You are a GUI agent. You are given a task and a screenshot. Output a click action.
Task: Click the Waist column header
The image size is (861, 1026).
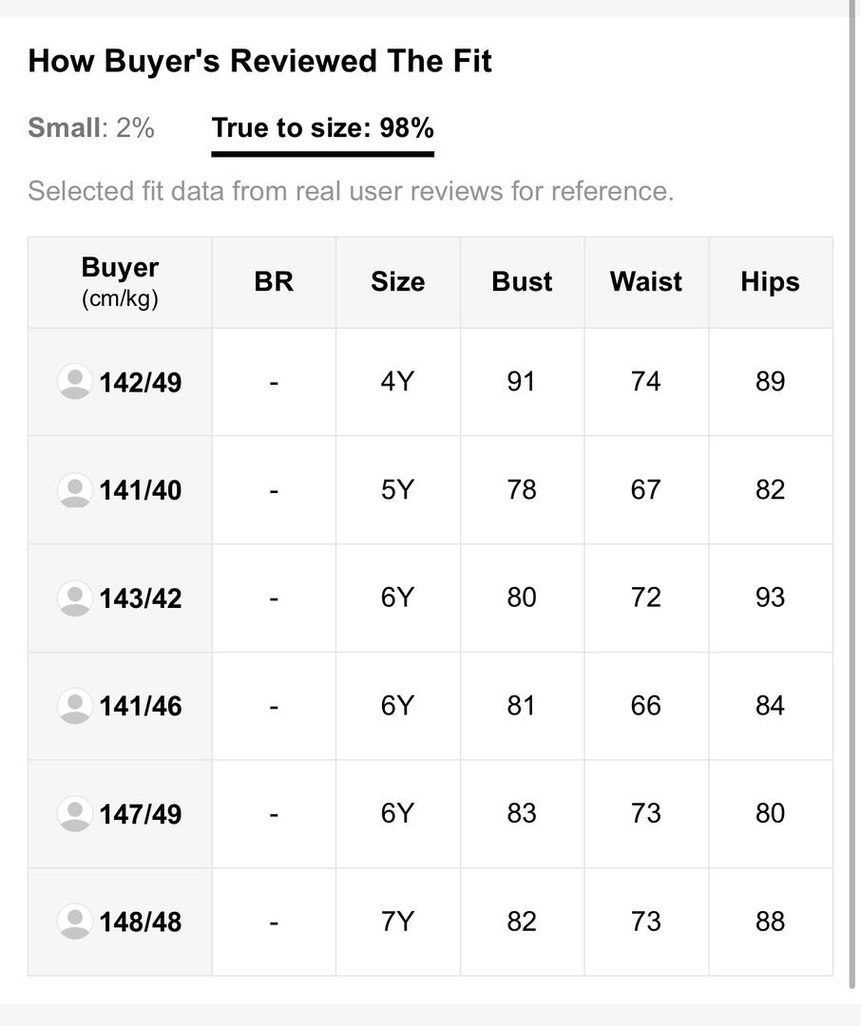coord(646,282)
